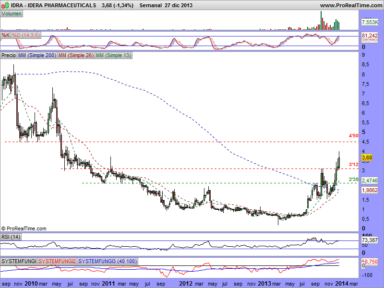Click the 2,4746 moving average value tag
The height and width of the screenshot is (288, 384).
(370, 180)
